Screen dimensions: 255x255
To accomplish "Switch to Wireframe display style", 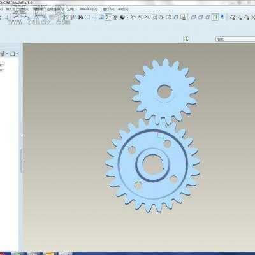I will coord(194,17).
